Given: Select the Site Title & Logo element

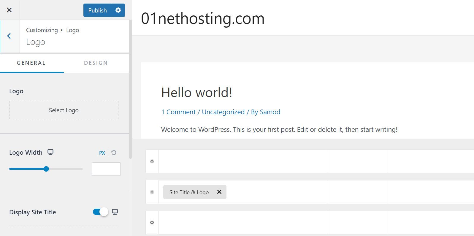Looking at the screenshot, I should pyautogui.click(x=189, y=192).
